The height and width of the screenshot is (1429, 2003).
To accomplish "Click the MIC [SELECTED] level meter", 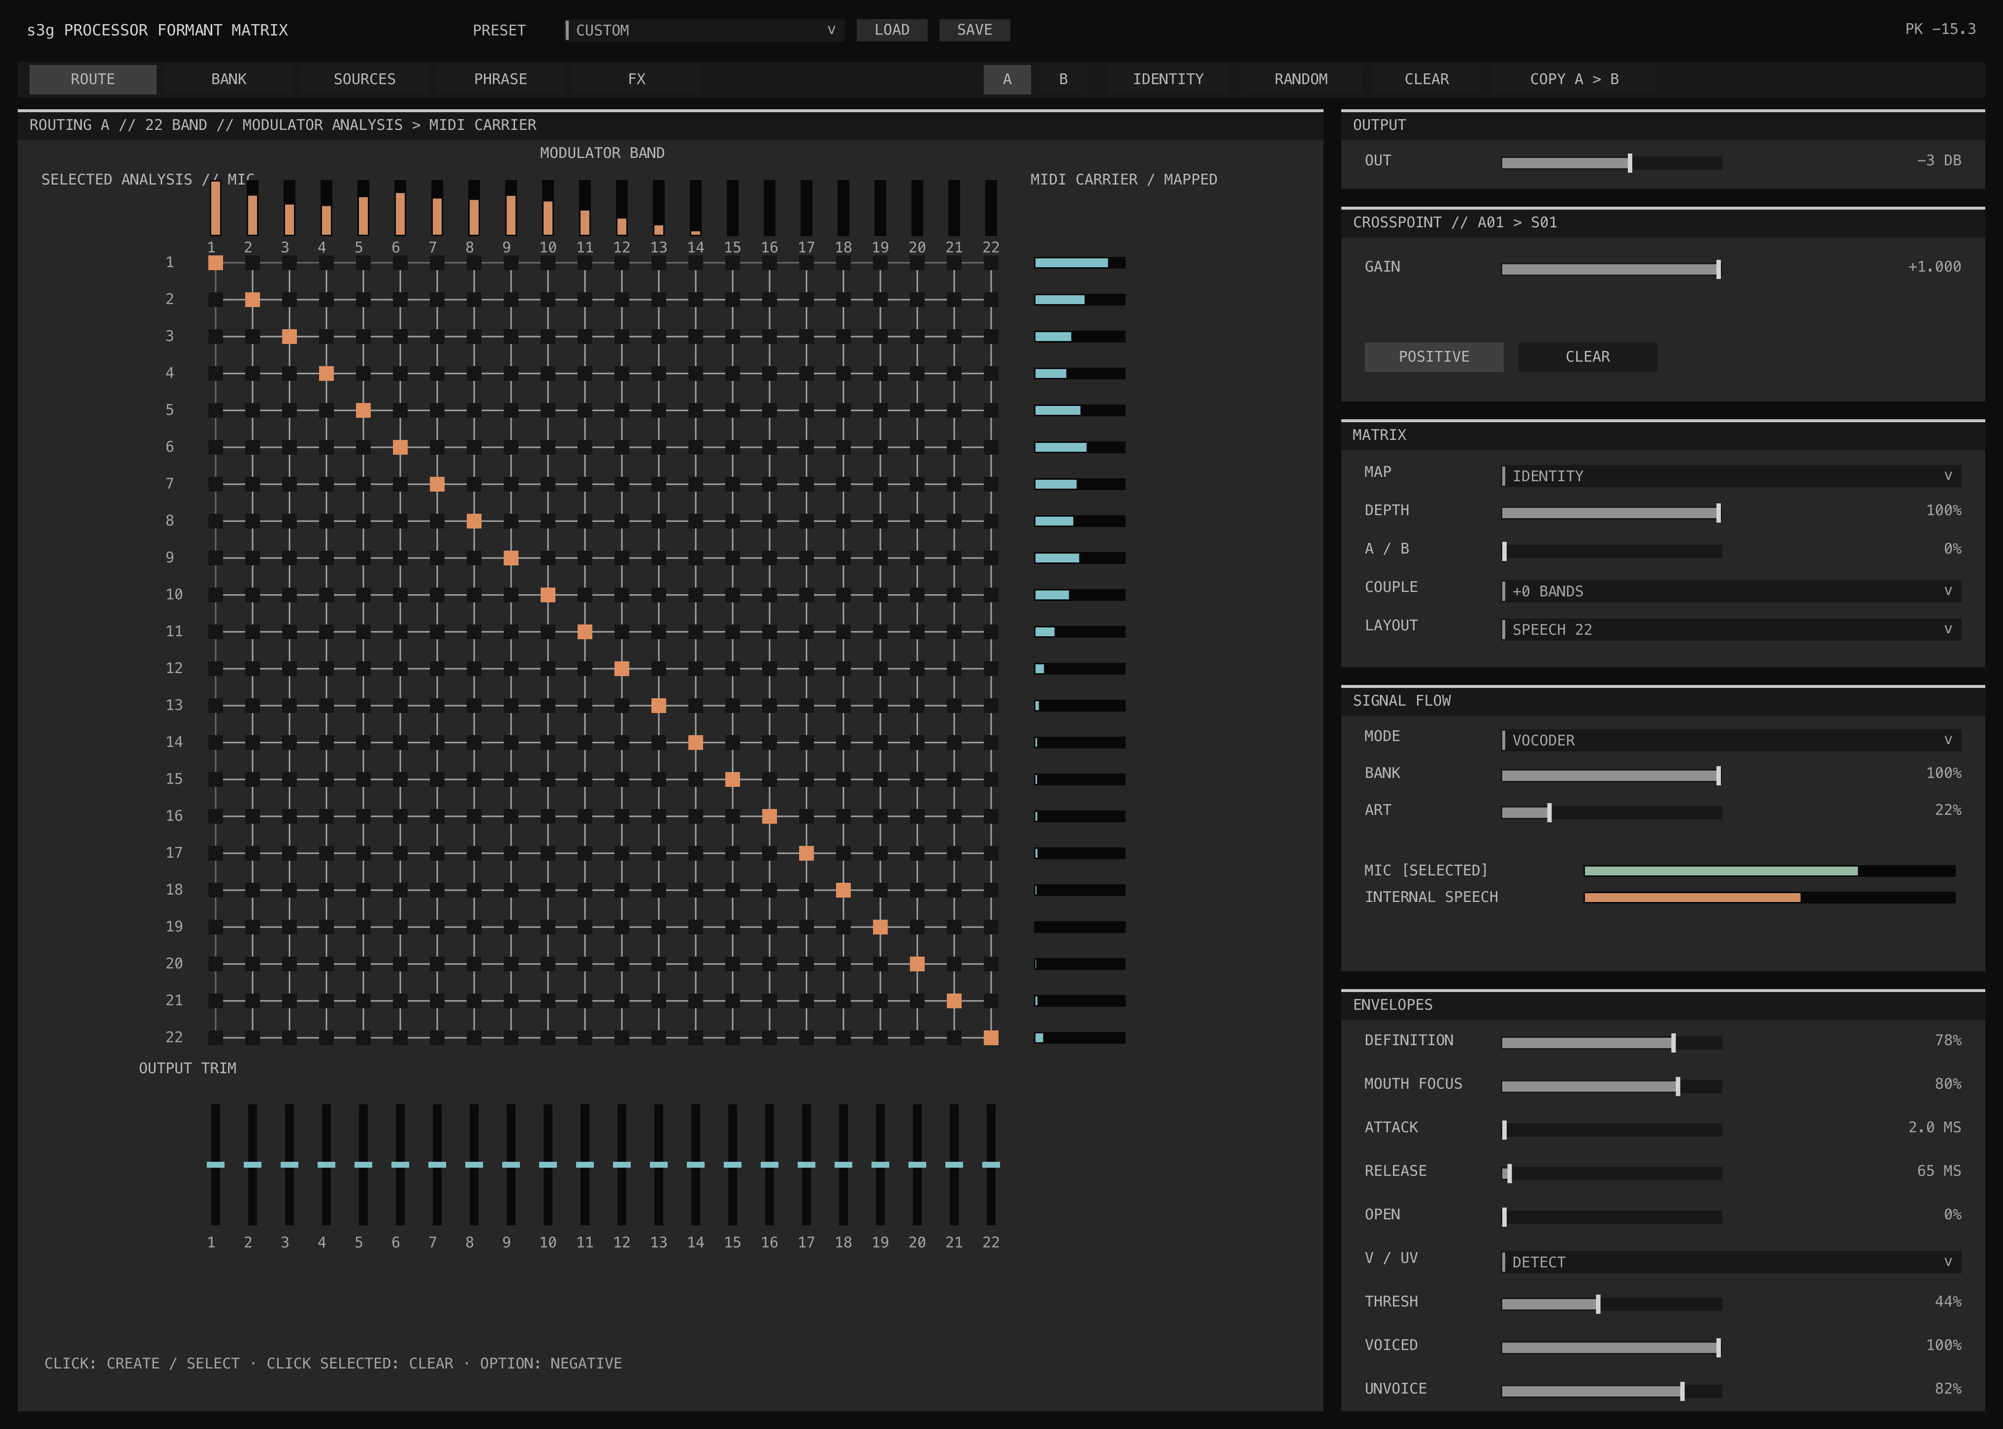I will [1770, 871].
